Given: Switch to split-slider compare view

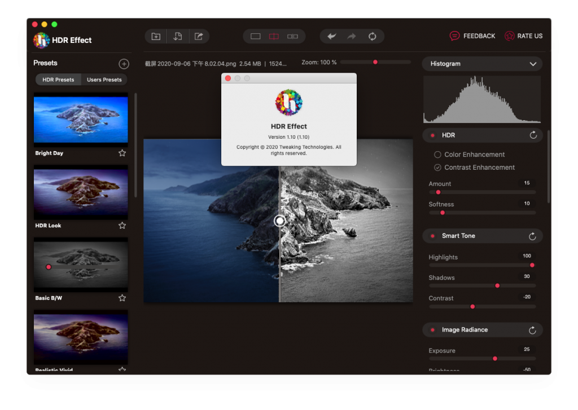Looking at the screenshot, I should click(x=274, y=37).
